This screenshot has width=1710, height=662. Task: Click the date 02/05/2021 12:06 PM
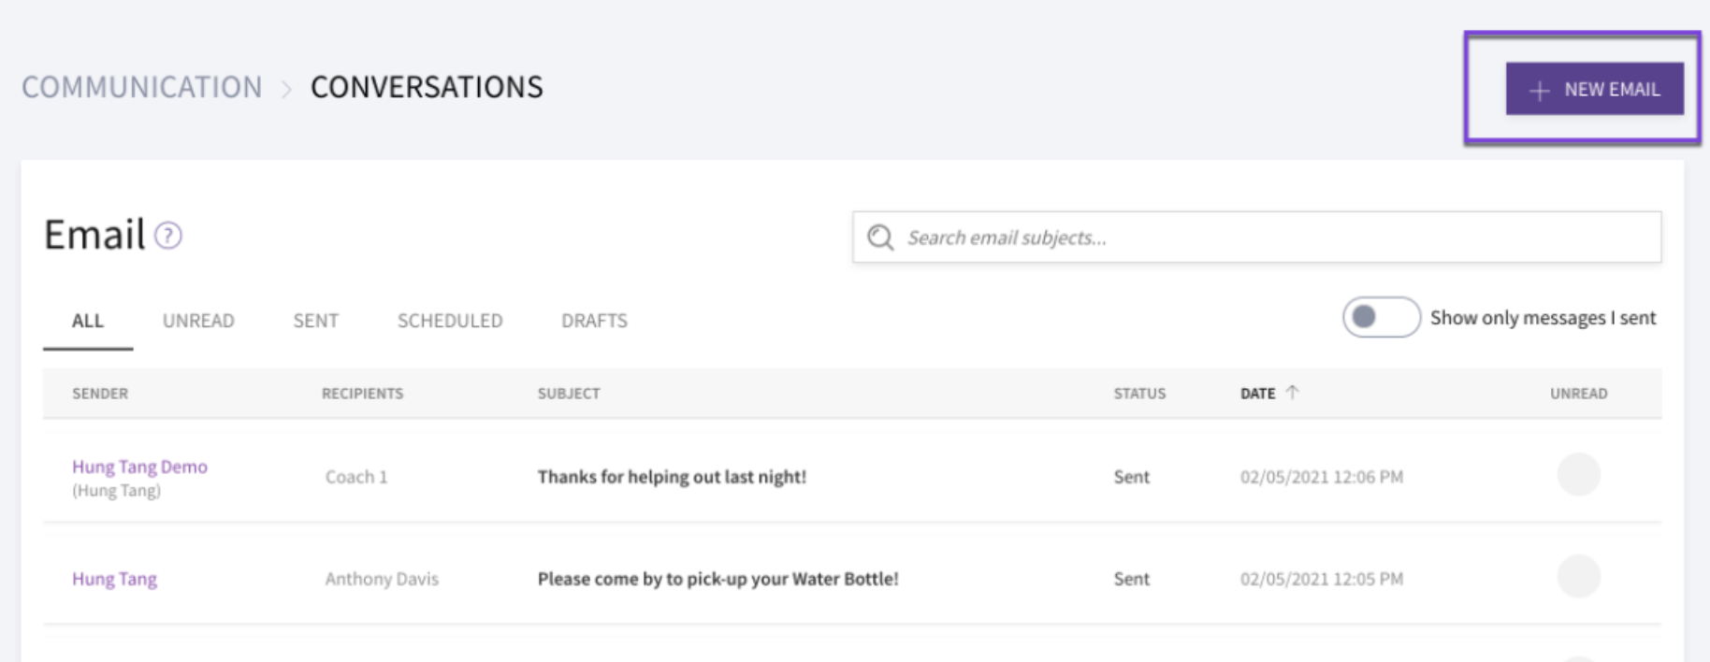1322,477
